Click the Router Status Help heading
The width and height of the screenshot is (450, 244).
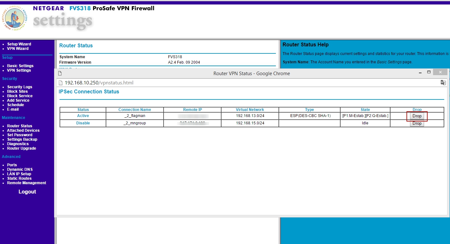click(306, 45)
